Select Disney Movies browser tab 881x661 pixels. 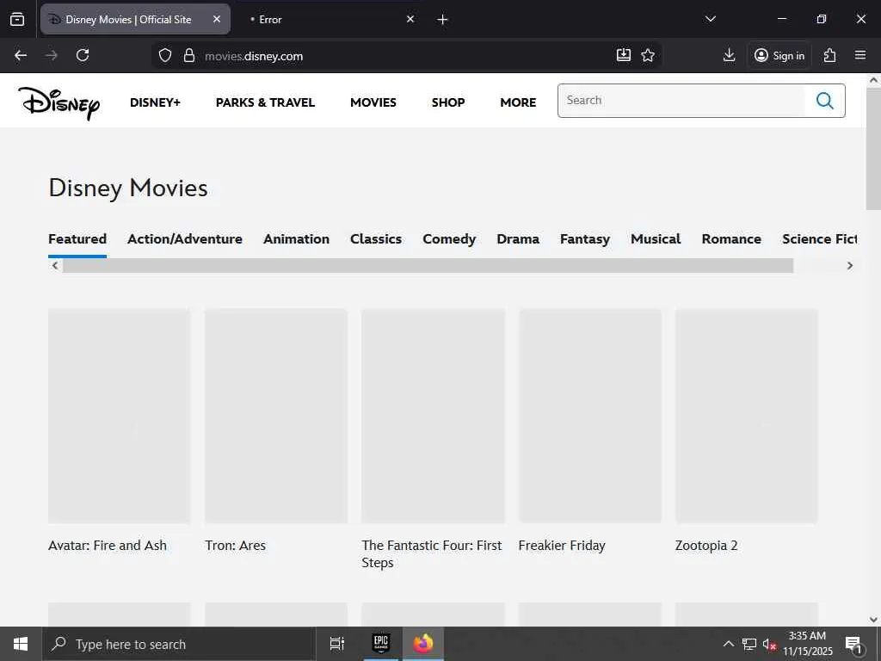click(135, 19)
